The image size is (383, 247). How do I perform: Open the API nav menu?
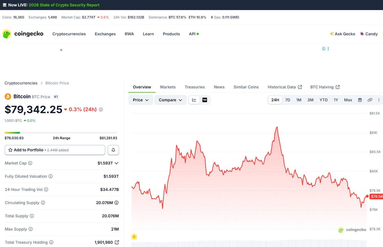194,34
